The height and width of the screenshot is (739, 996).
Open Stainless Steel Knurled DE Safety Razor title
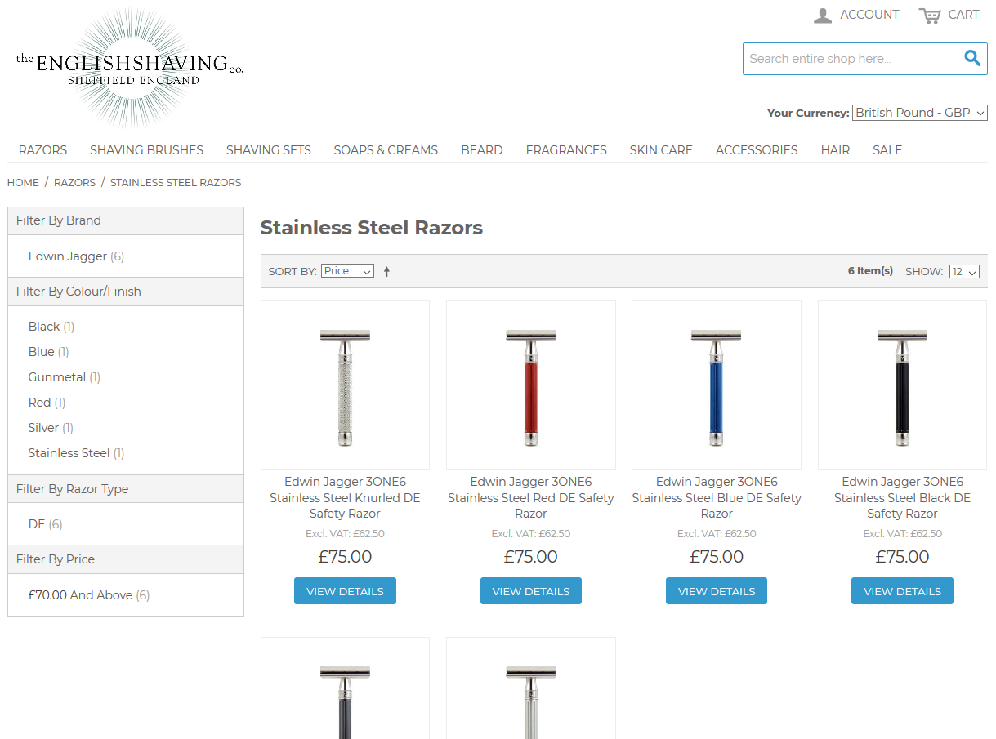(x=345, y=497)
